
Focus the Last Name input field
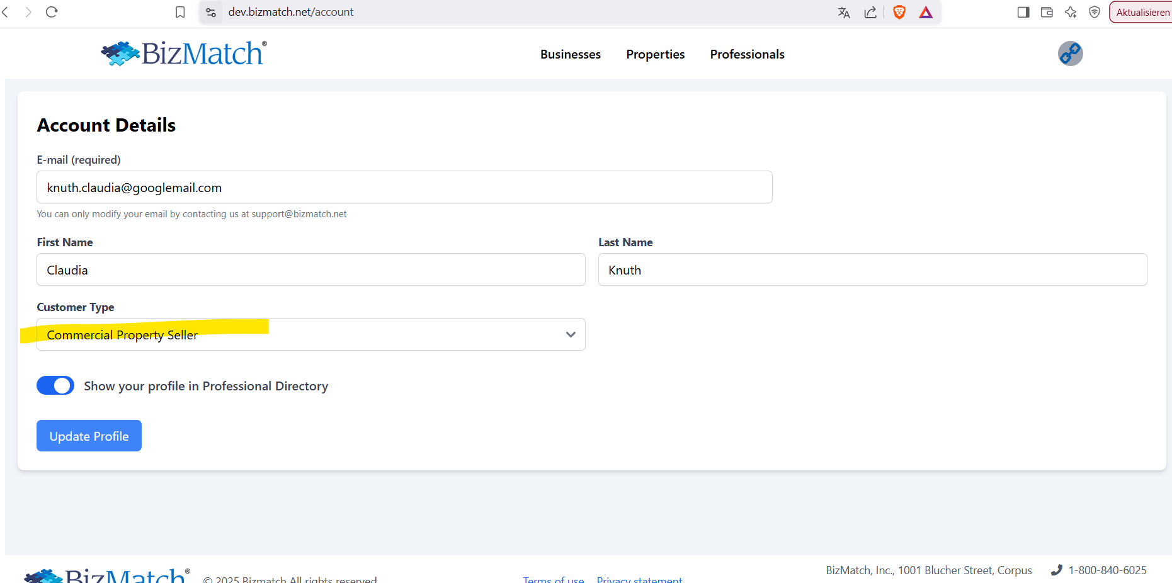[872, 269]
